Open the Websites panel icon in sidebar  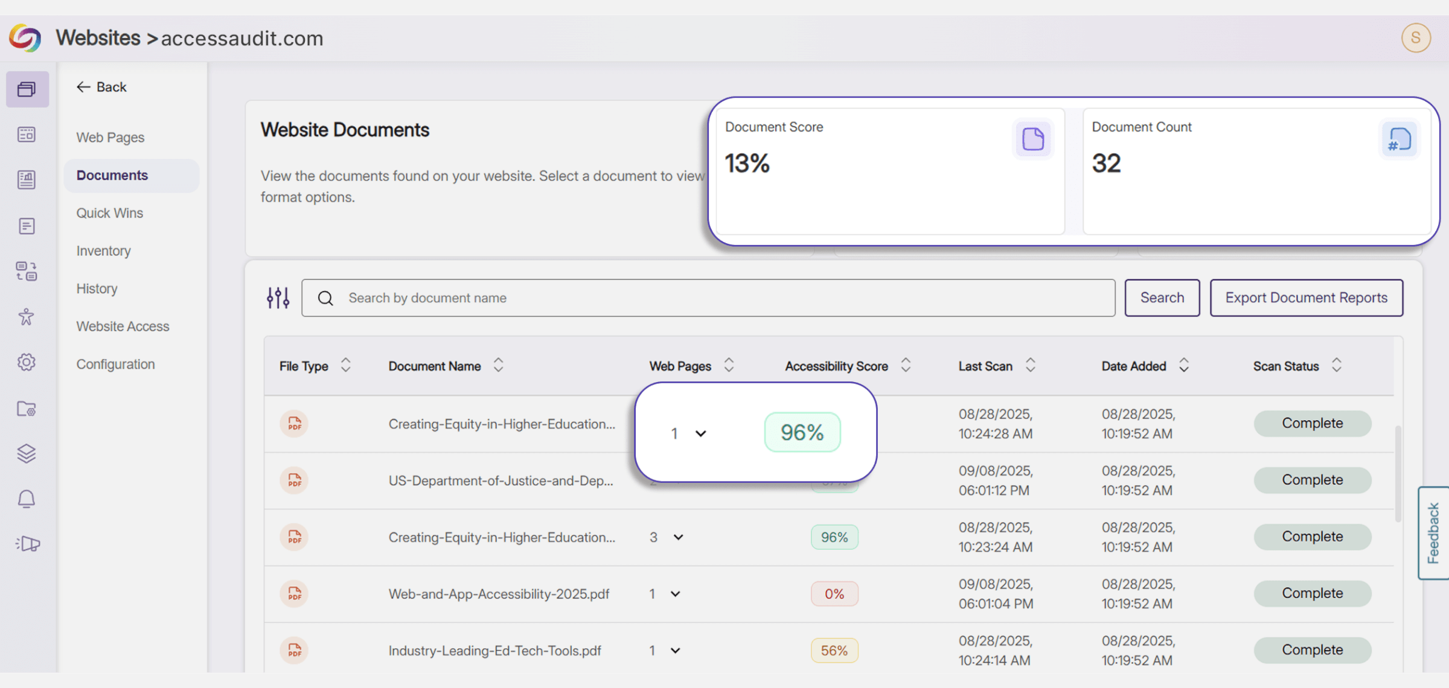click(27, 89)
